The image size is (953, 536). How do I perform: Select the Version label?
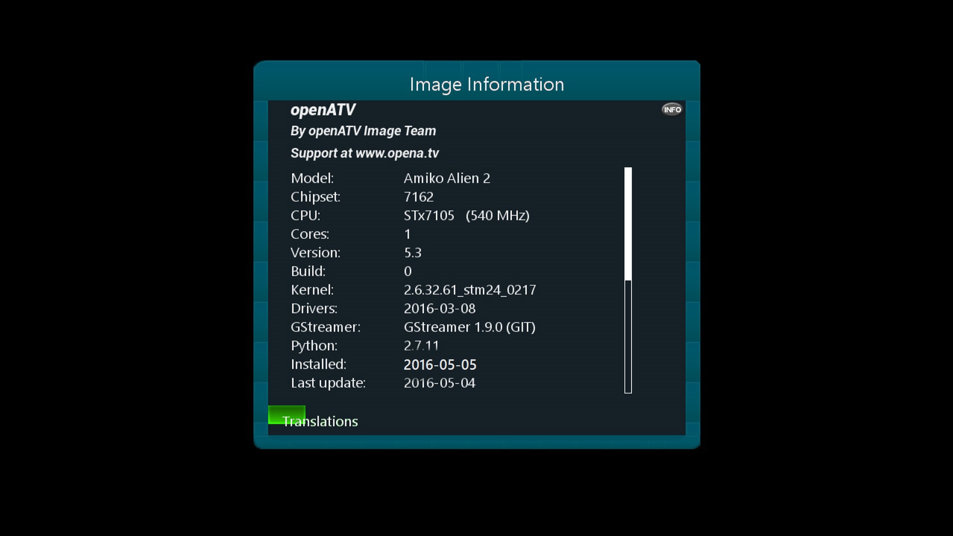tap(315, 253)
